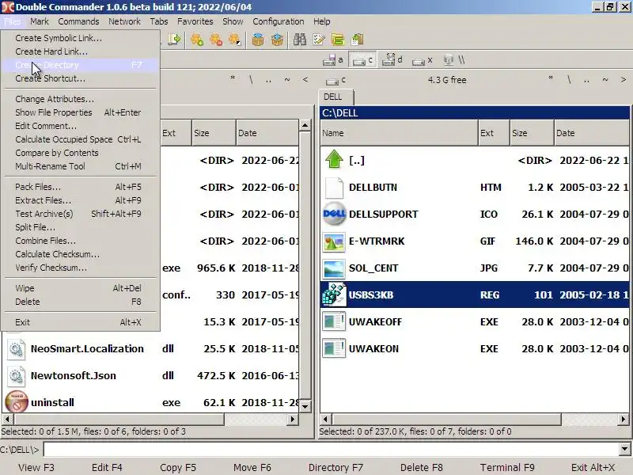The image size is (633, 475).
Task: Click right panel horizontal scrollbar right arrow
Action: point(624,420)
